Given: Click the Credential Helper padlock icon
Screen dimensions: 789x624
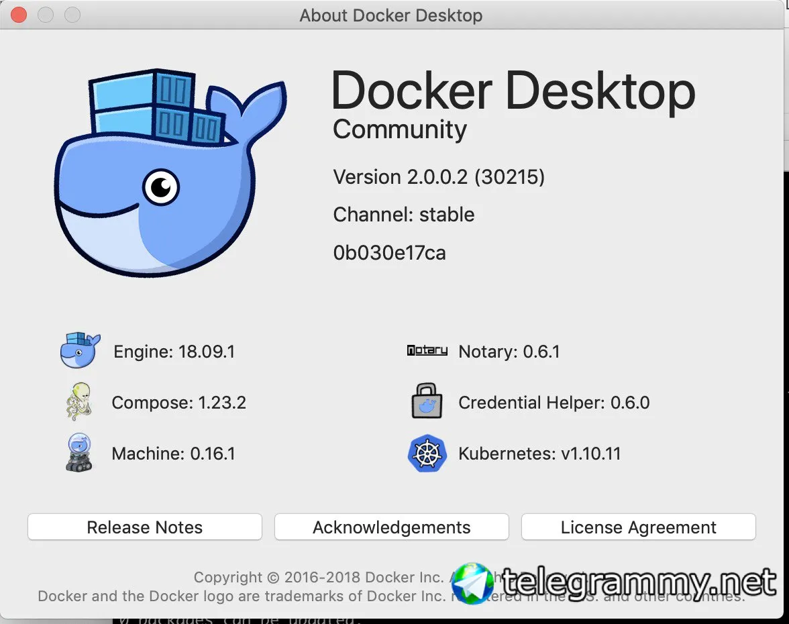Looking at the screenshot, I should (x=427, y=401).
